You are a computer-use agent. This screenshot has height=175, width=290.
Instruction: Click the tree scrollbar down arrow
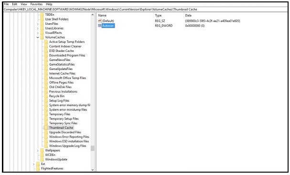pyautogui.click(x=93, y=170)
